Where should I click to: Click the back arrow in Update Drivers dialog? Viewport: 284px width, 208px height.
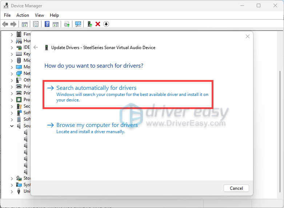point(36,48)
